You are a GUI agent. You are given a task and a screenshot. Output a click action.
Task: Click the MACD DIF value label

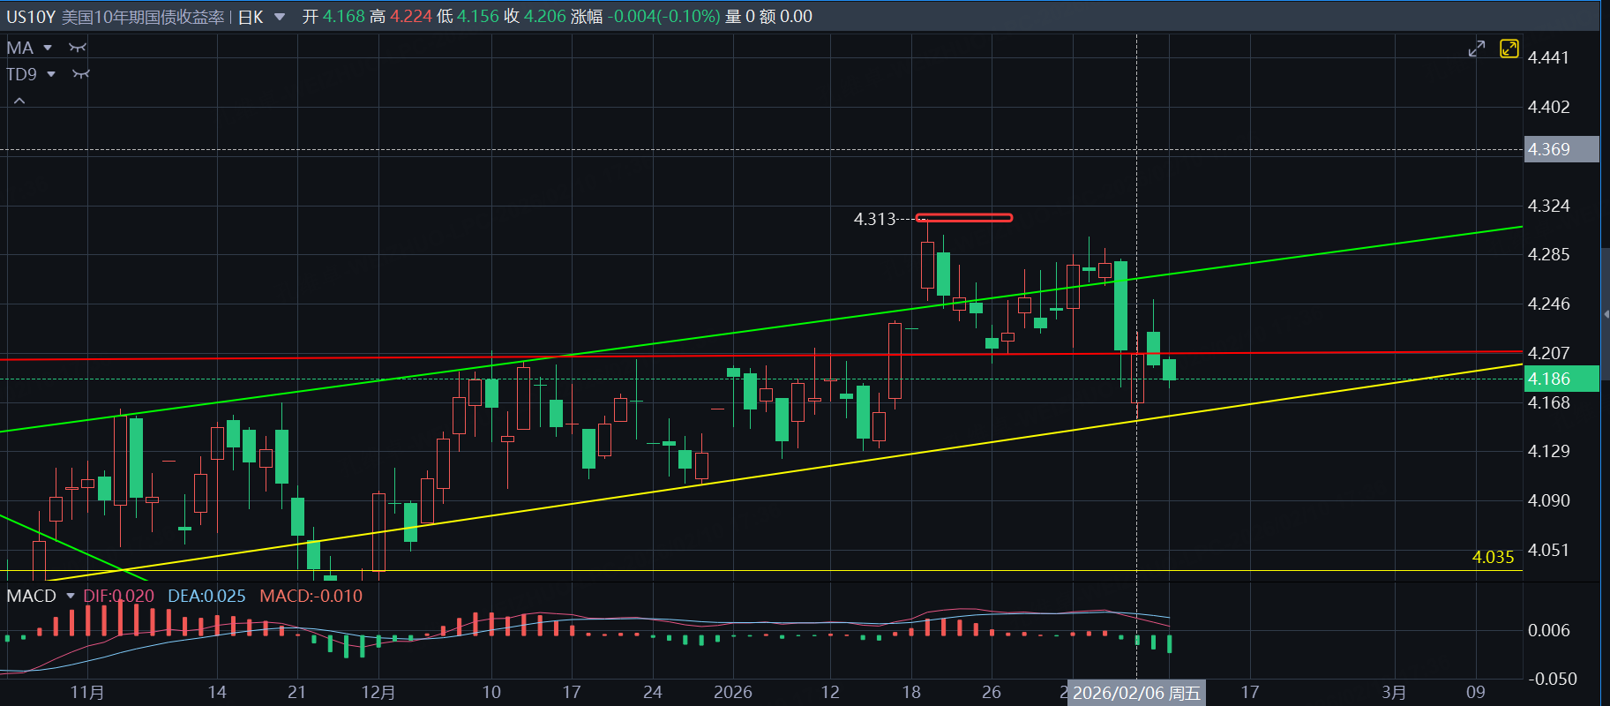pos(118,597)
